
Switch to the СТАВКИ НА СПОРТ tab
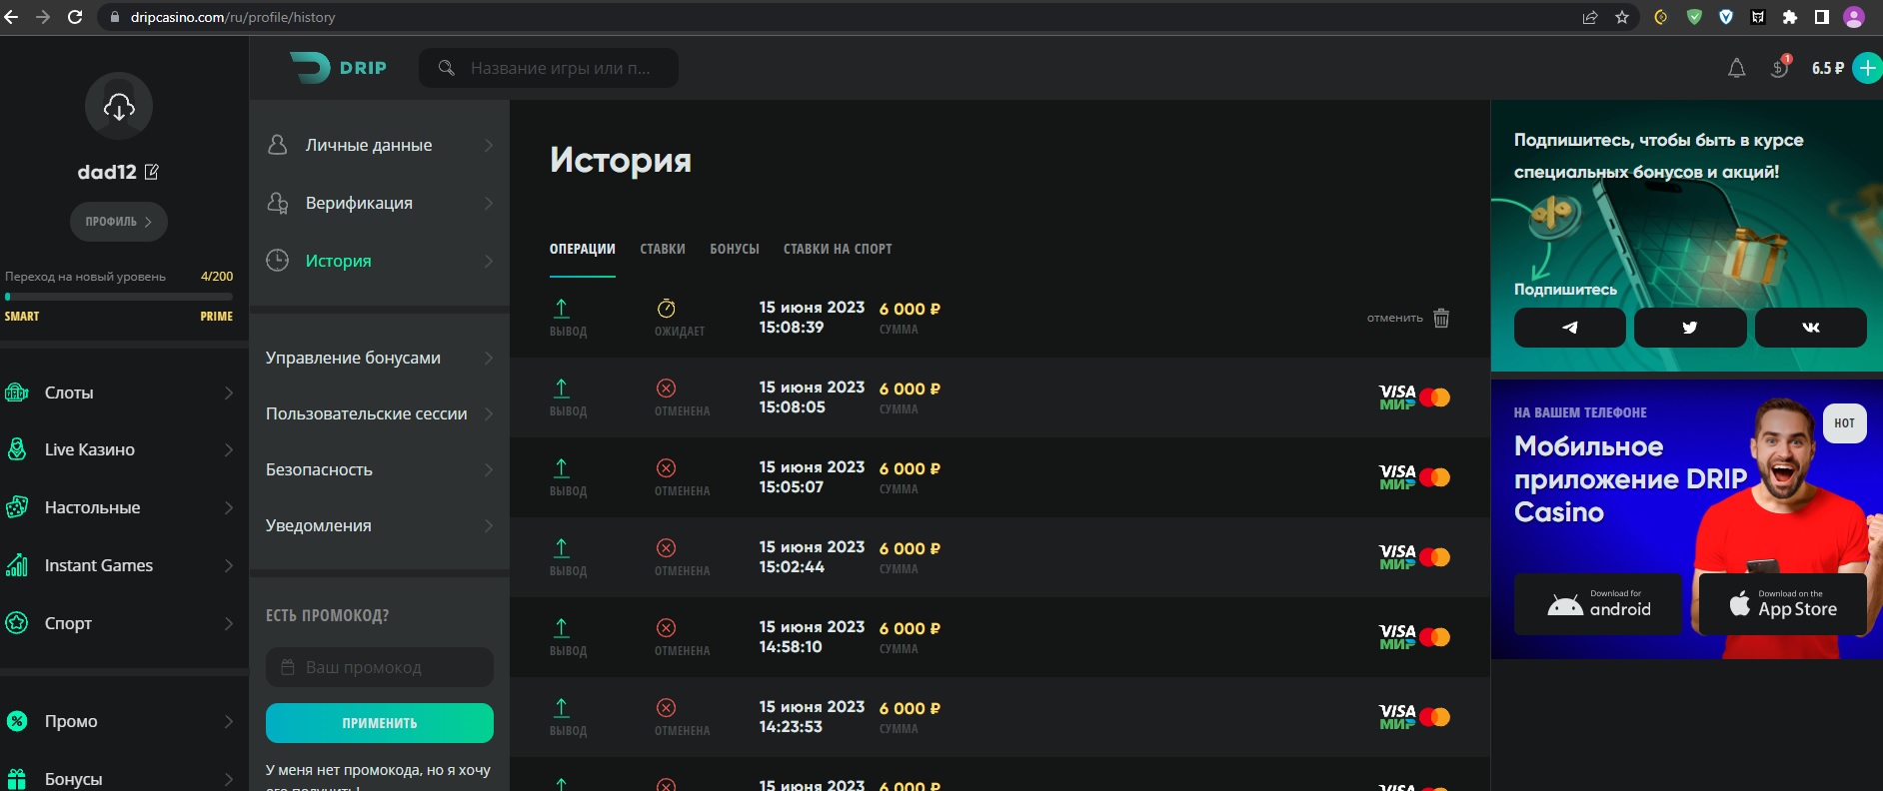[x=838, y=249]
